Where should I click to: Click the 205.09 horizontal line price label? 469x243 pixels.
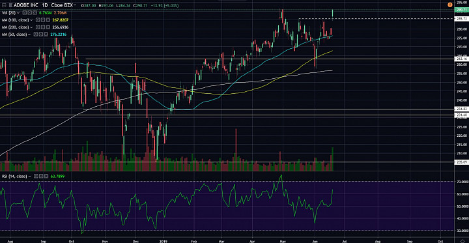(x=462, y=162)
